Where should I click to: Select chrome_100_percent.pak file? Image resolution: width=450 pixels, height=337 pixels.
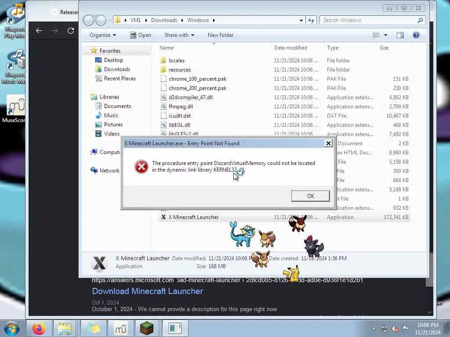click(197, 79)
